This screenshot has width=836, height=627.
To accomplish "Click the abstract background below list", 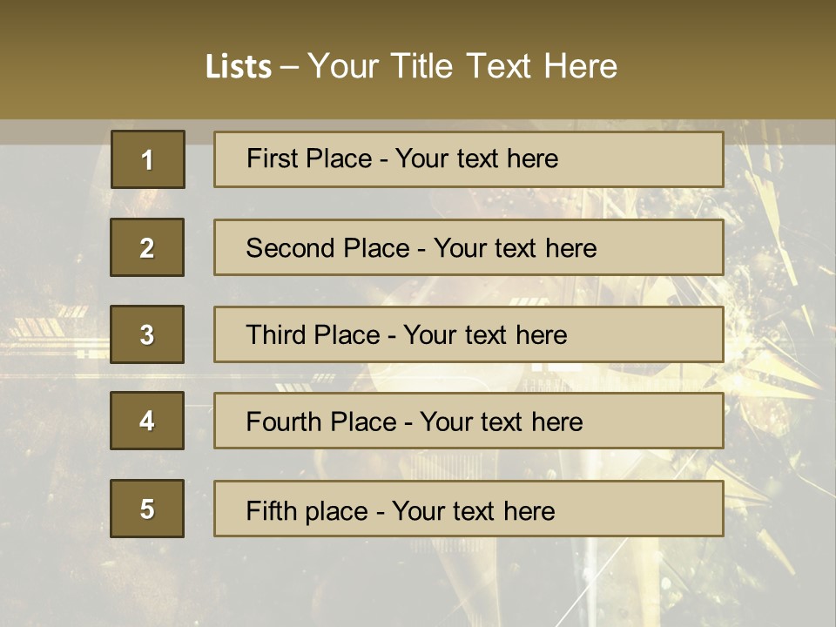I will click(x=418, y=583).
